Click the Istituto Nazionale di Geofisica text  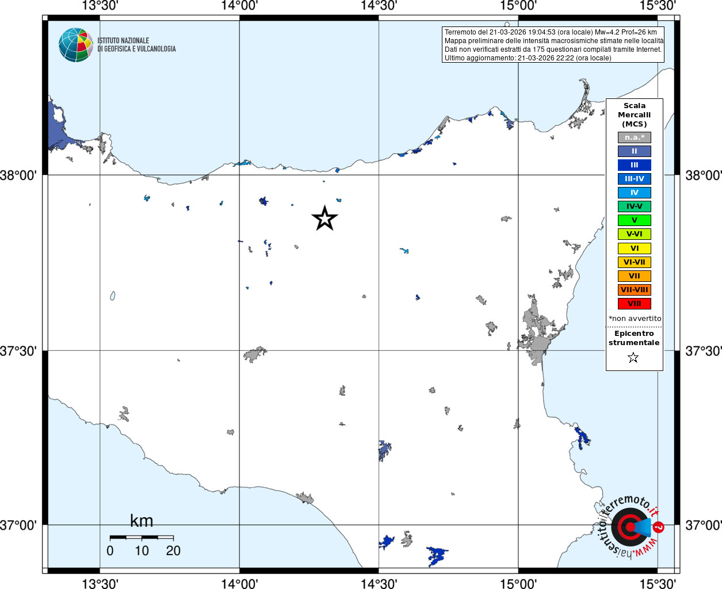point(136,45)
